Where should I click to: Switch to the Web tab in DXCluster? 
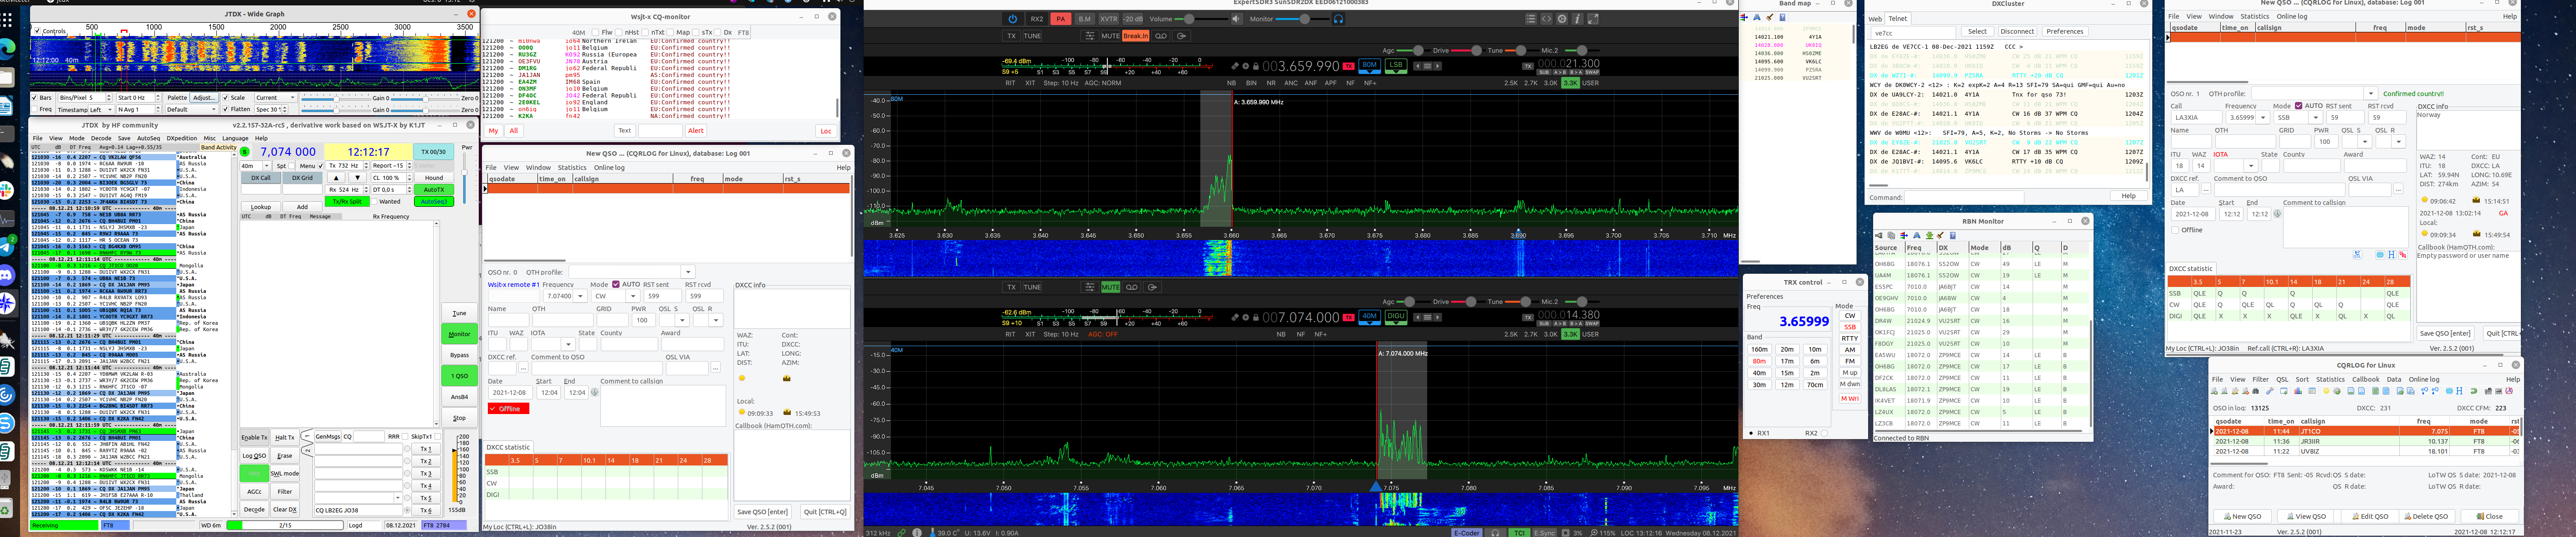tap(1875, 18)
